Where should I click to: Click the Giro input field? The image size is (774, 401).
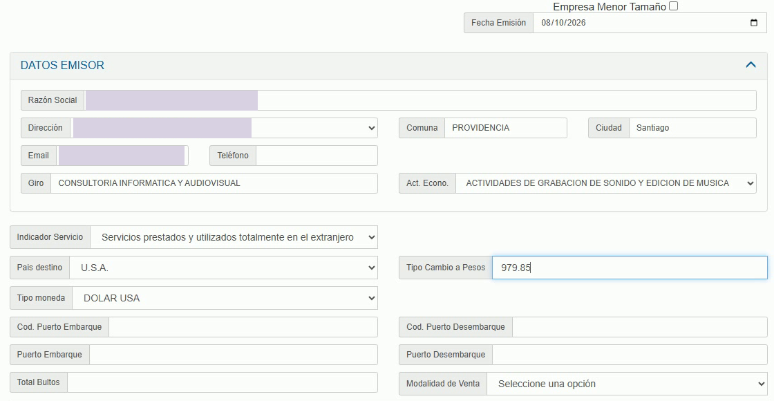tap(214, 183)
